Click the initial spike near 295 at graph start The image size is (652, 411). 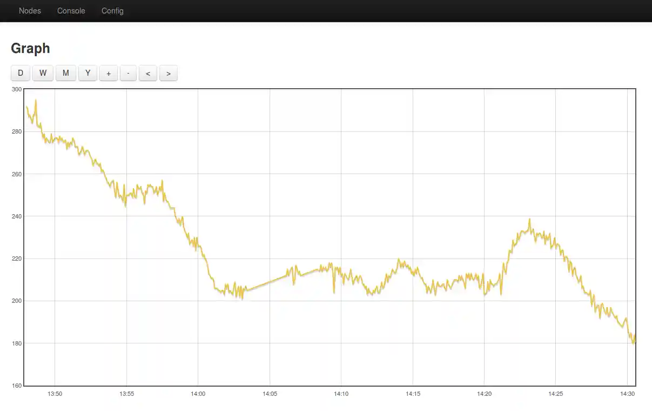click(36, 101)
